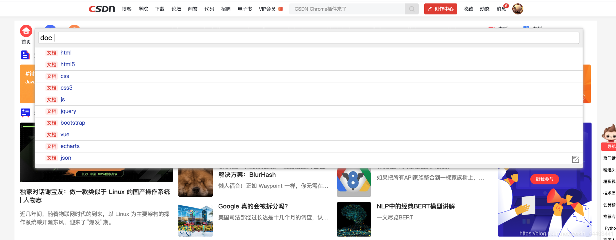Open the 招聘 nav link
The image size is (616, 240).
[x=226, y=9]
